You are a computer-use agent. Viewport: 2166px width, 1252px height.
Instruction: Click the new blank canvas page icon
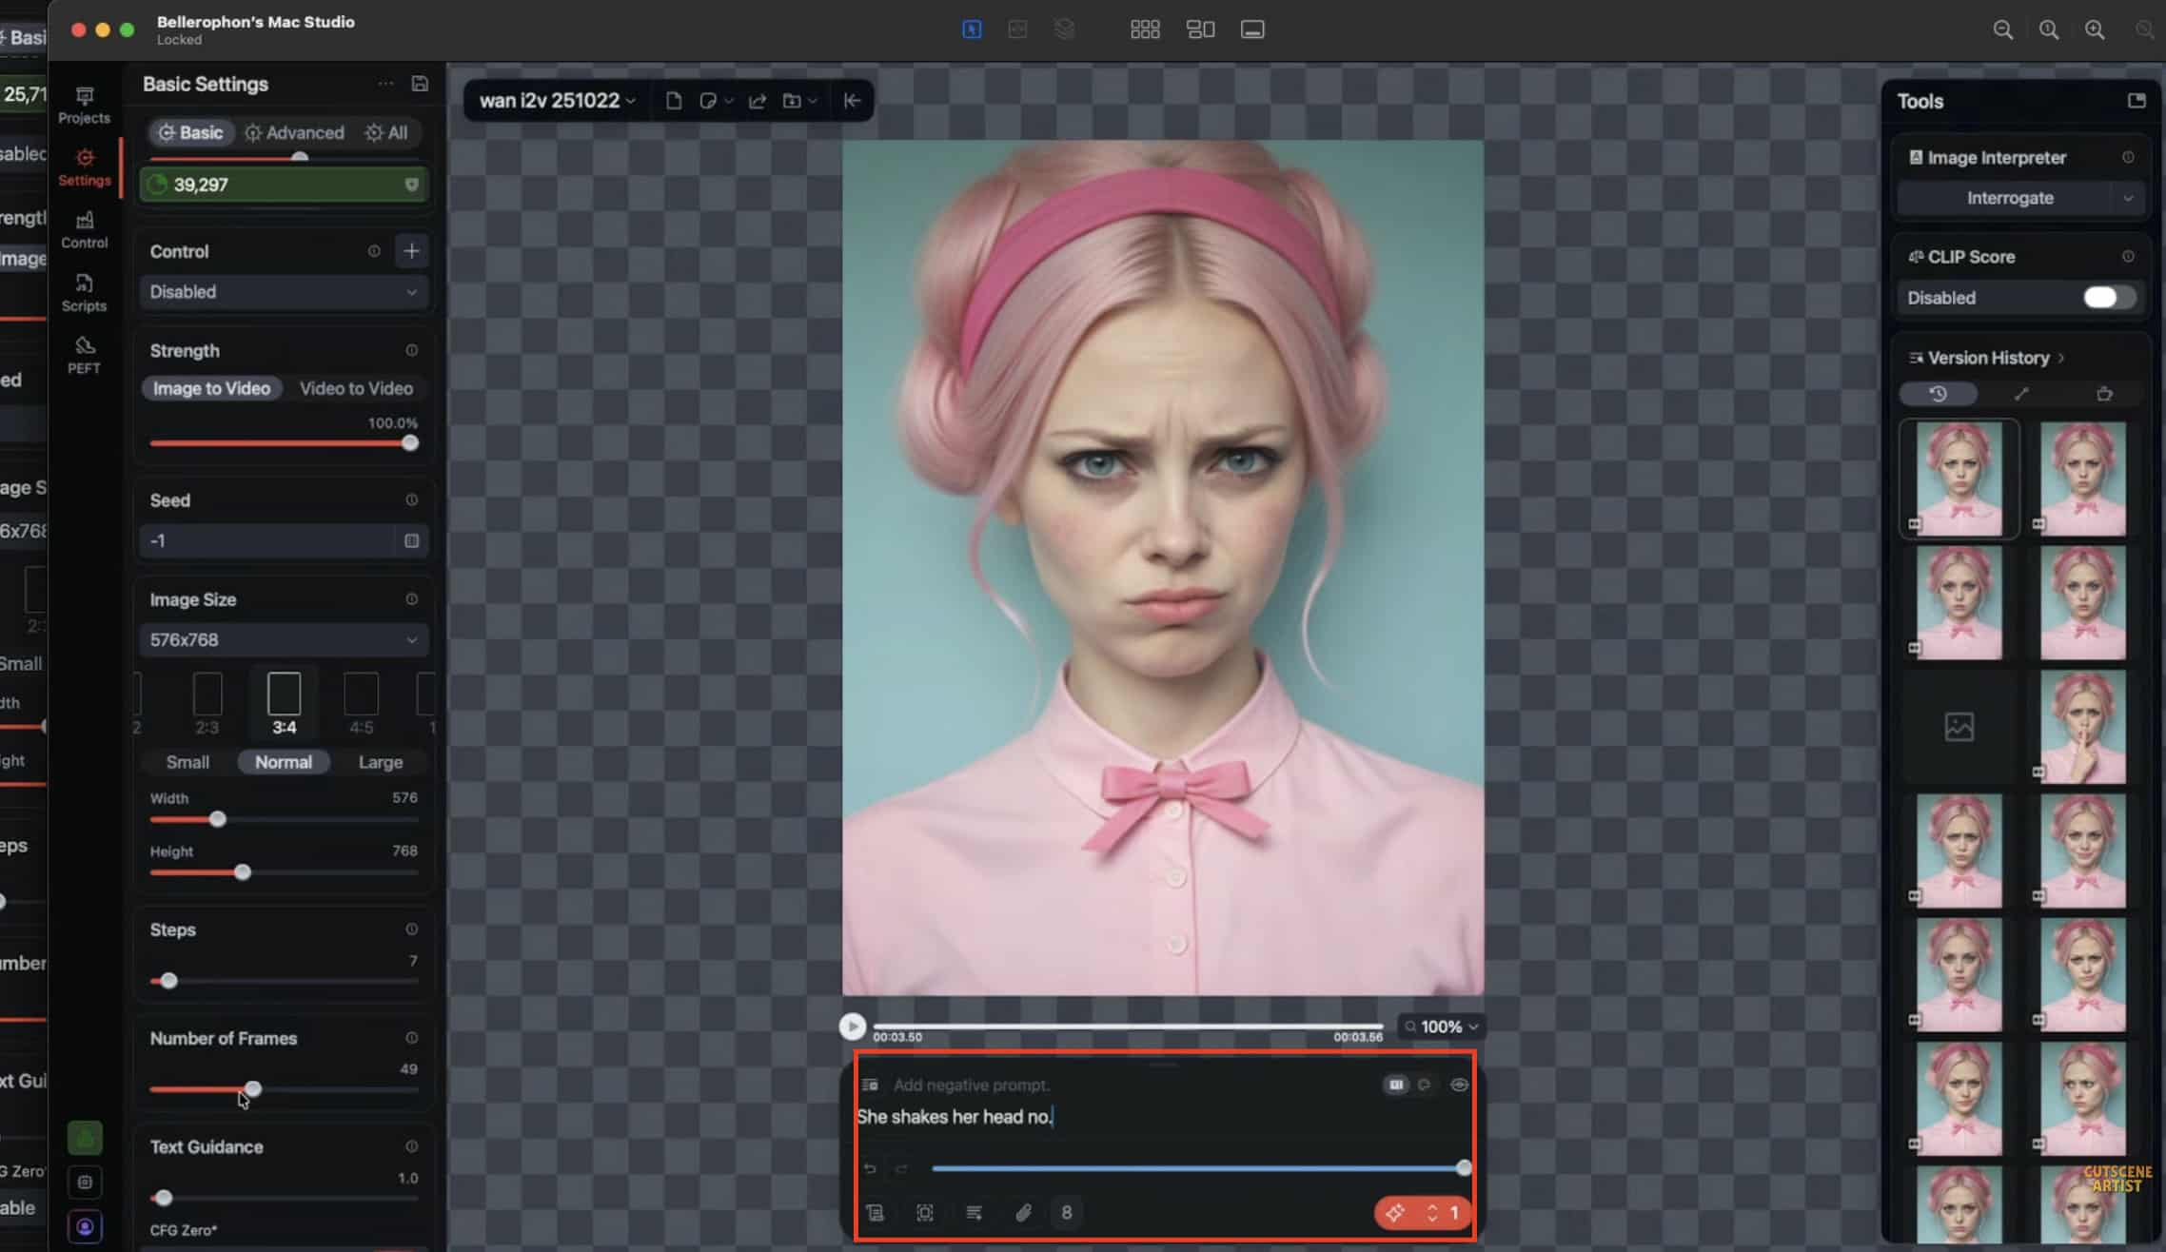(674, 101)
